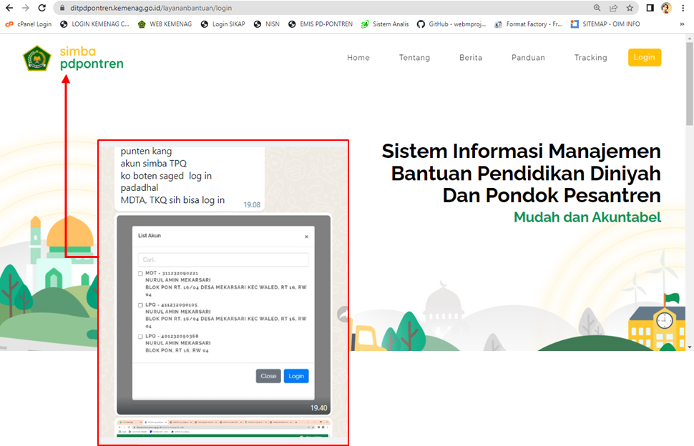Tick the MDT 311232090221 account checkbox

(x=140, y=274)
